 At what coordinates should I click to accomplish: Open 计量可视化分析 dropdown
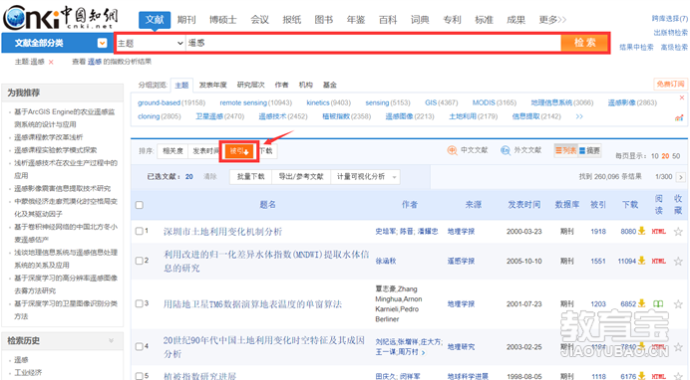point(365,177)
